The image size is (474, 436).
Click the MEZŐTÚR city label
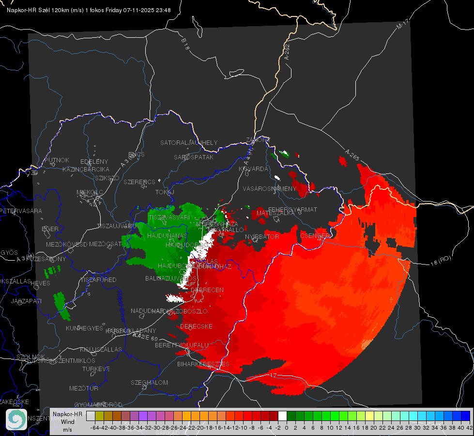point(84,389)
